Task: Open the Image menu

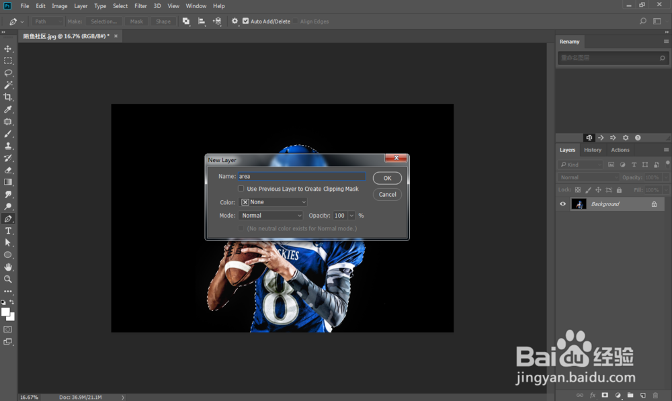Action: 60,6
